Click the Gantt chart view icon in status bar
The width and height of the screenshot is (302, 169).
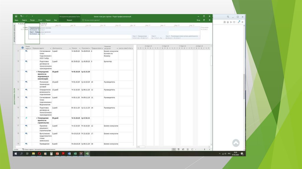[x=174, y=149]
